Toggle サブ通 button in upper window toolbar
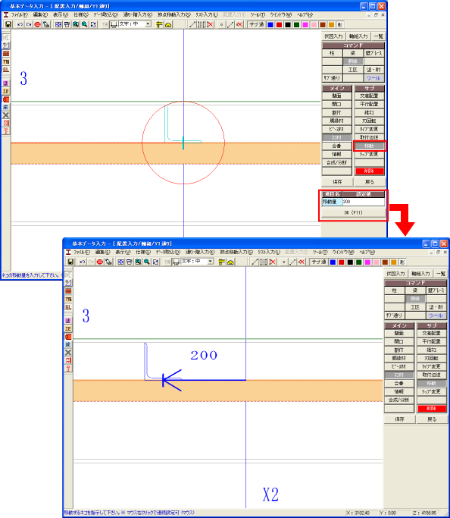The image size is (450, 518). point(256,24)
